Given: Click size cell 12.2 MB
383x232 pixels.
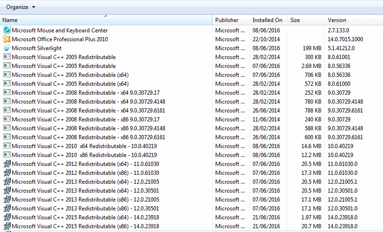Looking at the screenshot, I should [x=311, y=155].
